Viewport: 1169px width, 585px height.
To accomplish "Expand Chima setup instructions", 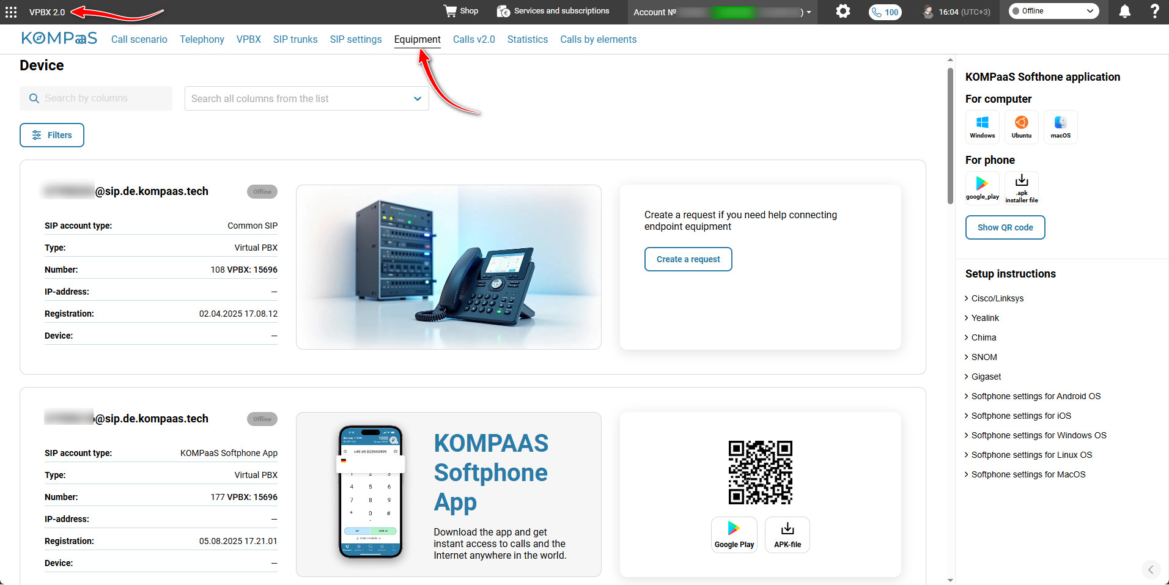I will 981,337.
